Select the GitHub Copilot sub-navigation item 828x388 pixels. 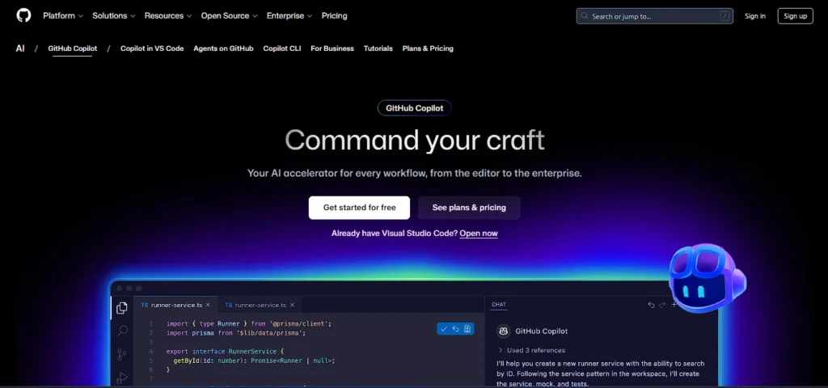[72, 48]
